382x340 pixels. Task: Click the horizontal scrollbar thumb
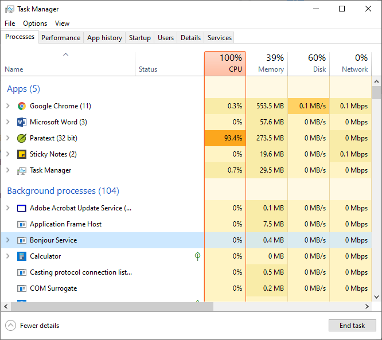112,306
